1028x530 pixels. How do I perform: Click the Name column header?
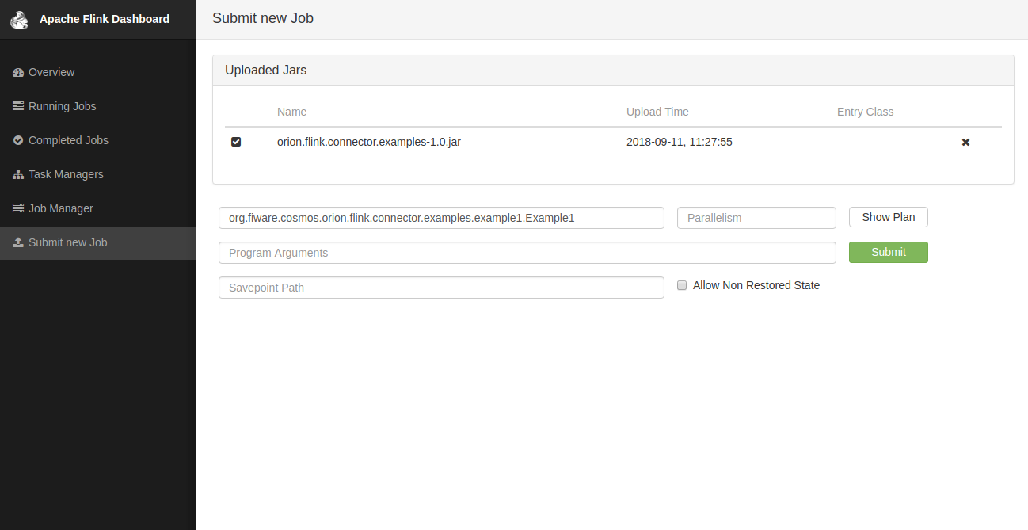point(291,112)
